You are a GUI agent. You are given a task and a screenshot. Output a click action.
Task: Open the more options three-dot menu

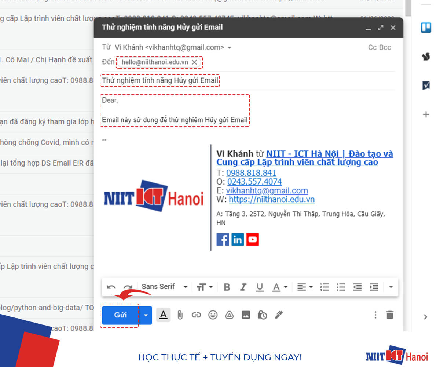click(x=375, y=315)
